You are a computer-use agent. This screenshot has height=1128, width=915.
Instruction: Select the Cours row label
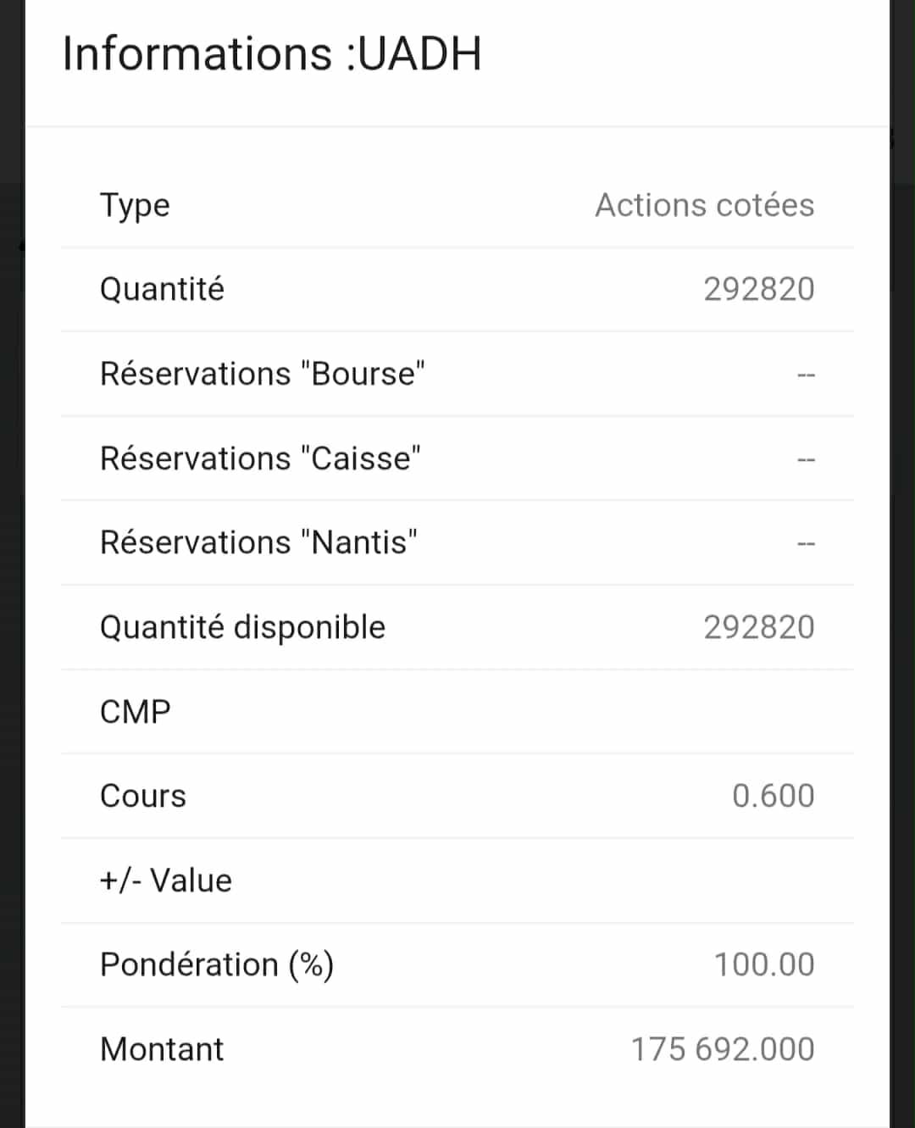tap(142, 796)
